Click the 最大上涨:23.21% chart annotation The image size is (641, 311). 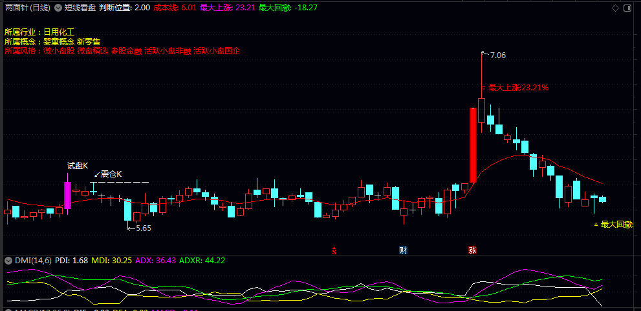(x=518, y=88)
